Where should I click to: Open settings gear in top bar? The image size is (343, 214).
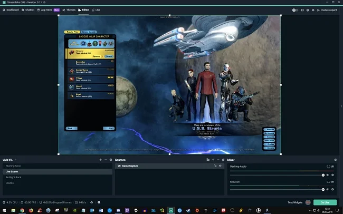313,10
